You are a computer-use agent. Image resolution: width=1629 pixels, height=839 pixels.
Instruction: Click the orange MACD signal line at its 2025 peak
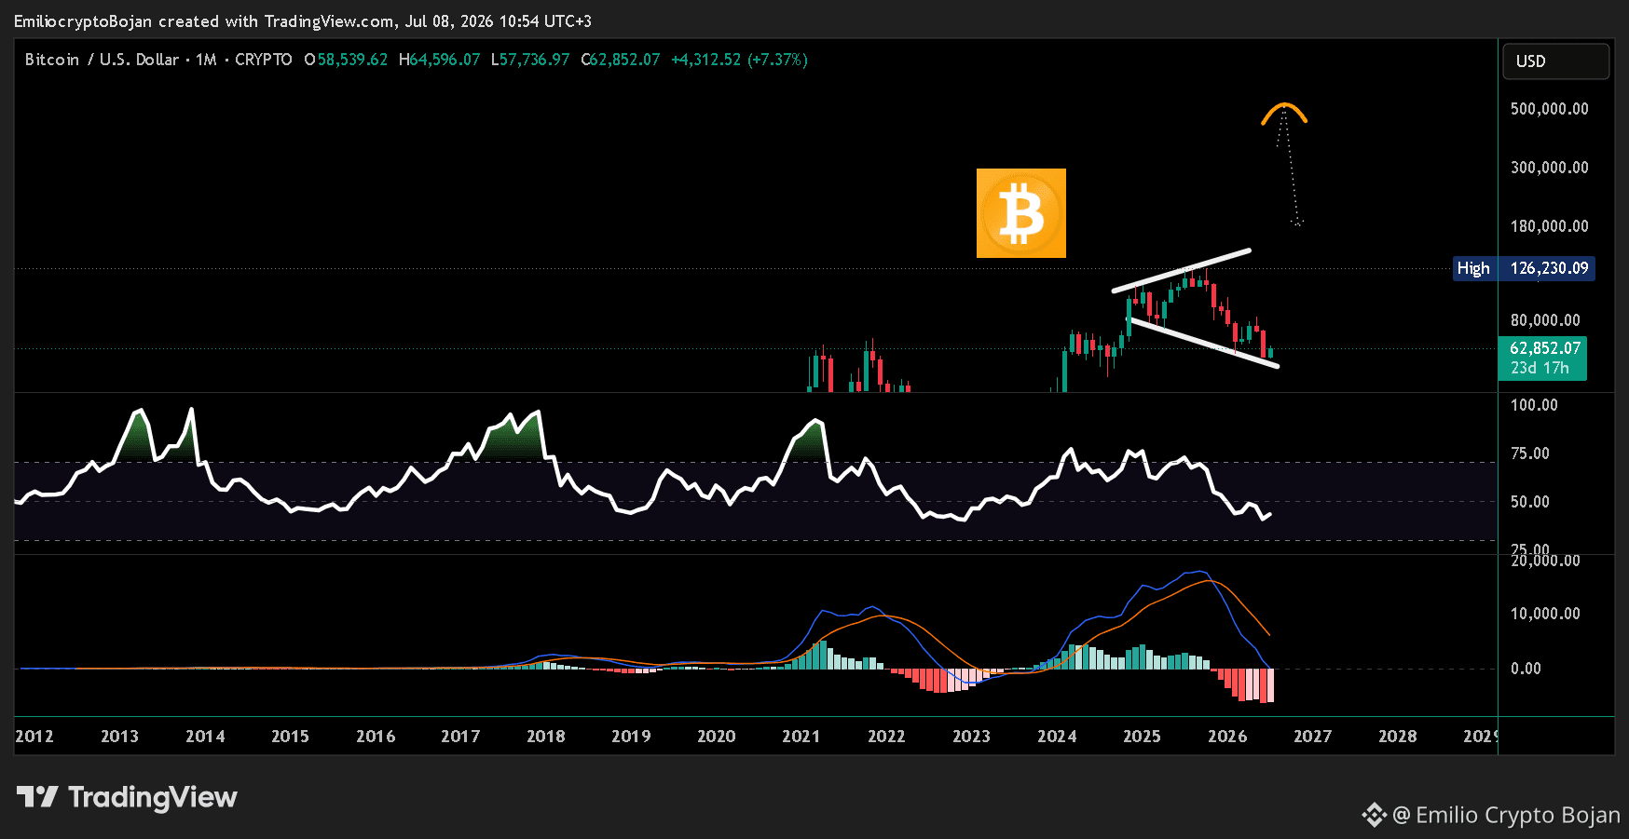[x=1209, y=581]
